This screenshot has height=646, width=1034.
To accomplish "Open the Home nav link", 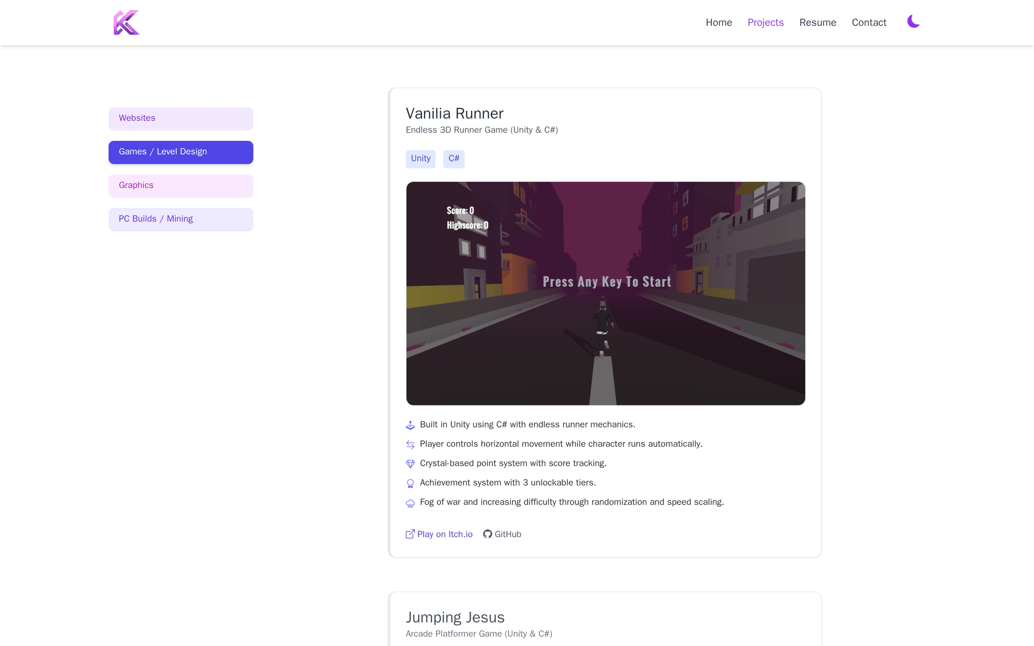I will coord(719,22).
